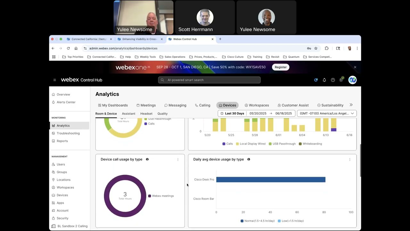Show info for Daily avg device usage

[x=249, y=159]
